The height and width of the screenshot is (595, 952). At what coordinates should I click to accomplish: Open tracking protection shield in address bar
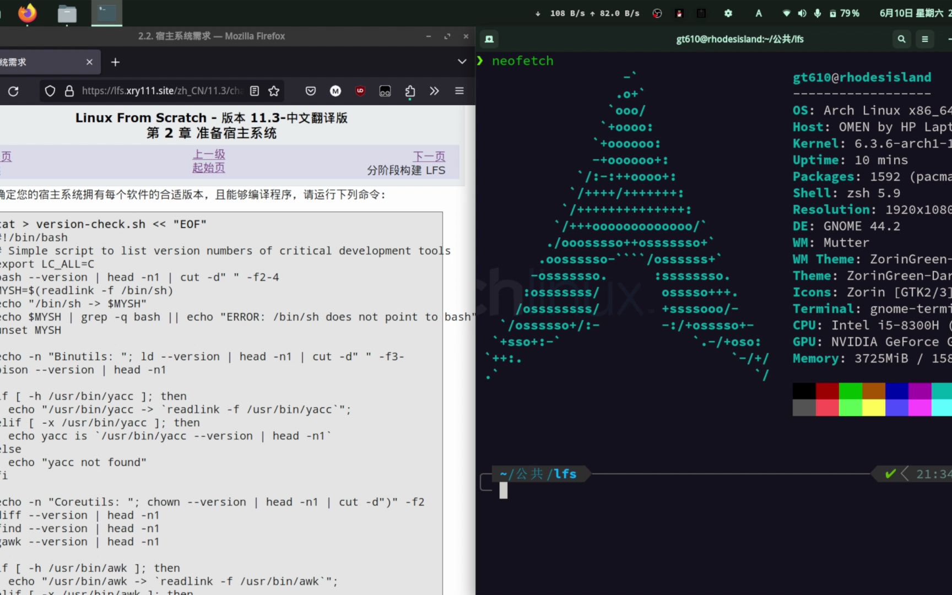tap(50, 91)
